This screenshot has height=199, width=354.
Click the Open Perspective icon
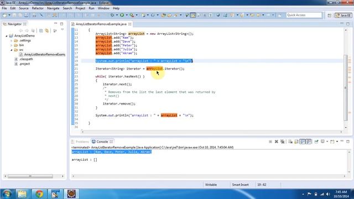[330, 15]
